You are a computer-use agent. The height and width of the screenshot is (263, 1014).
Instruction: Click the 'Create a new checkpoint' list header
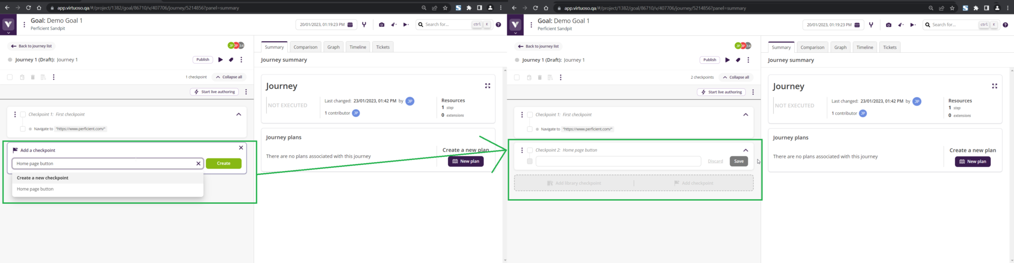click(x=43, y=178)
